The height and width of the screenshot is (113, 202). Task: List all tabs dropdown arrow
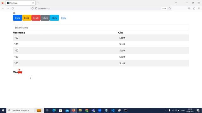[x=176, y=3]
